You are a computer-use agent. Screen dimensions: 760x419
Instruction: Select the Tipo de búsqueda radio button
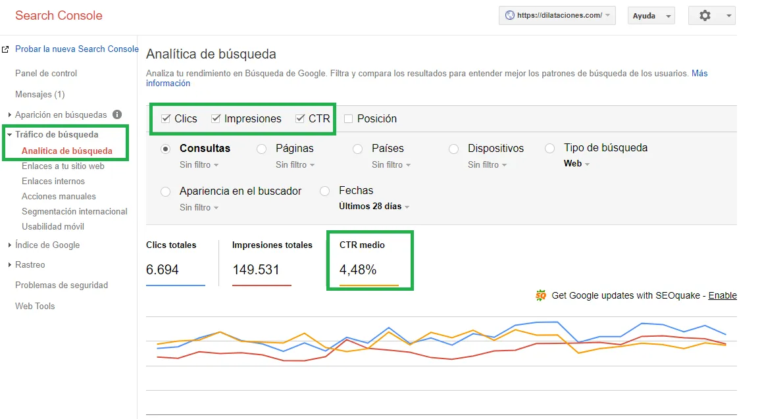point(549,148)
